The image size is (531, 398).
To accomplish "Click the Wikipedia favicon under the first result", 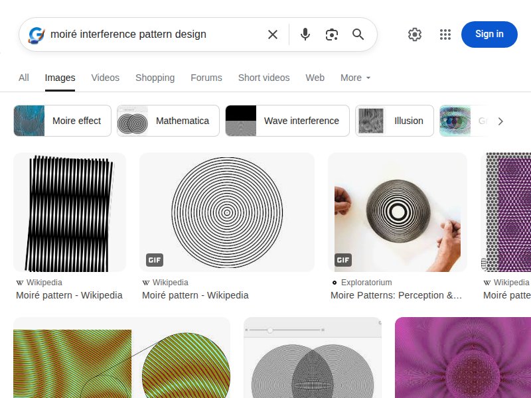I will click(x=20, y=282).
